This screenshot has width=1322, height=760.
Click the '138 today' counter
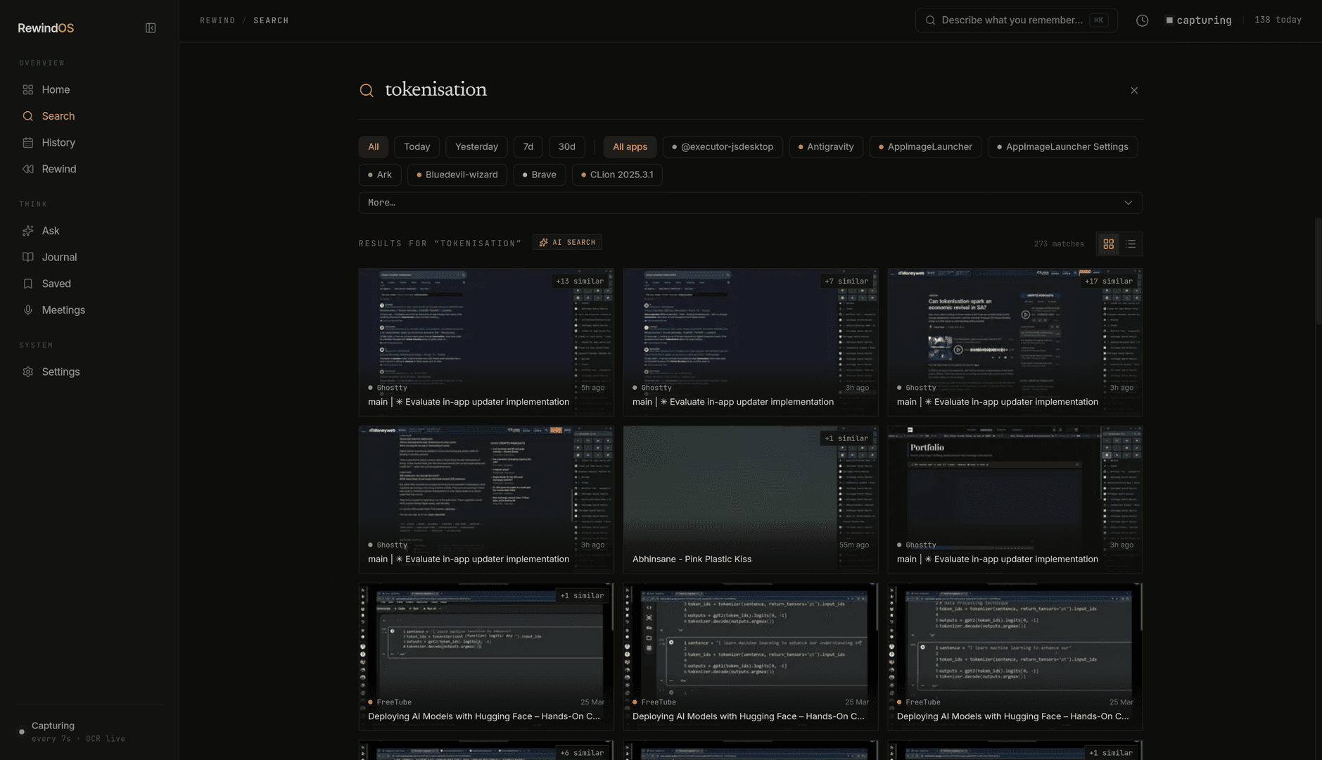[1278, 20]
